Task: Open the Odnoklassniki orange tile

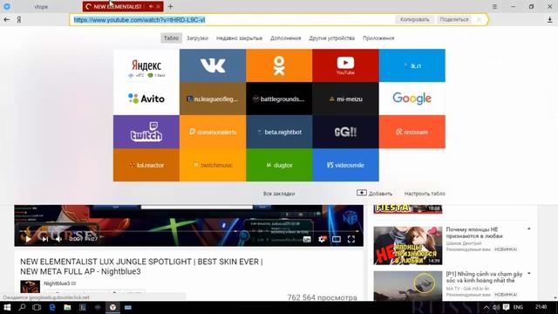Action: 279,65
